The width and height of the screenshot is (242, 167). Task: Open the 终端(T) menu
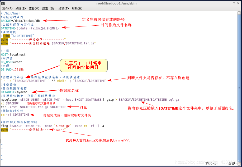(x=63, y=8)
